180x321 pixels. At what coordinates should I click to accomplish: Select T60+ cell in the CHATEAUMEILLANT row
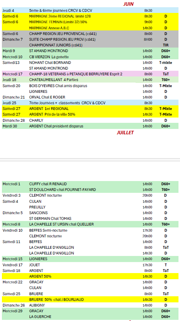(x=166, y=80)
